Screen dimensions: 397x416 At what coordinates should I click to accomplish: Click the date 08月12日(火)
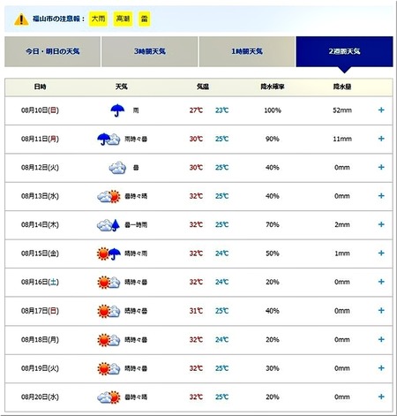coord(40,168)
